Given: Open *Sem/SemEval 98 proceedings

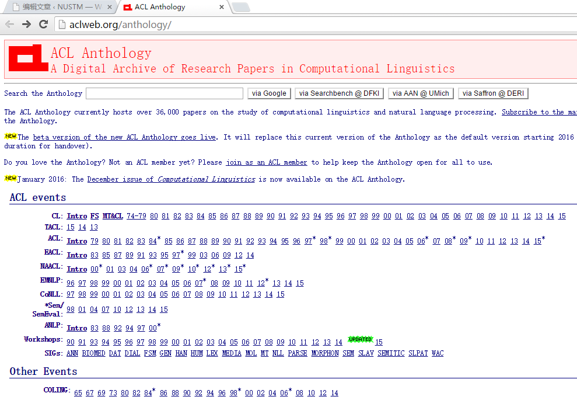Looking at the screenshot, I should coord(71,309).
